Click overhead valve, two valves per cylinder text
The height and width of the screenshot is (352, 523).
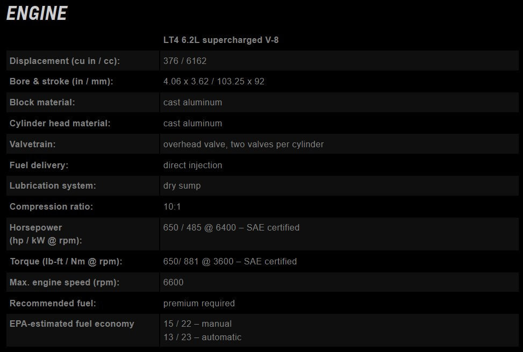tap(243, 145)
